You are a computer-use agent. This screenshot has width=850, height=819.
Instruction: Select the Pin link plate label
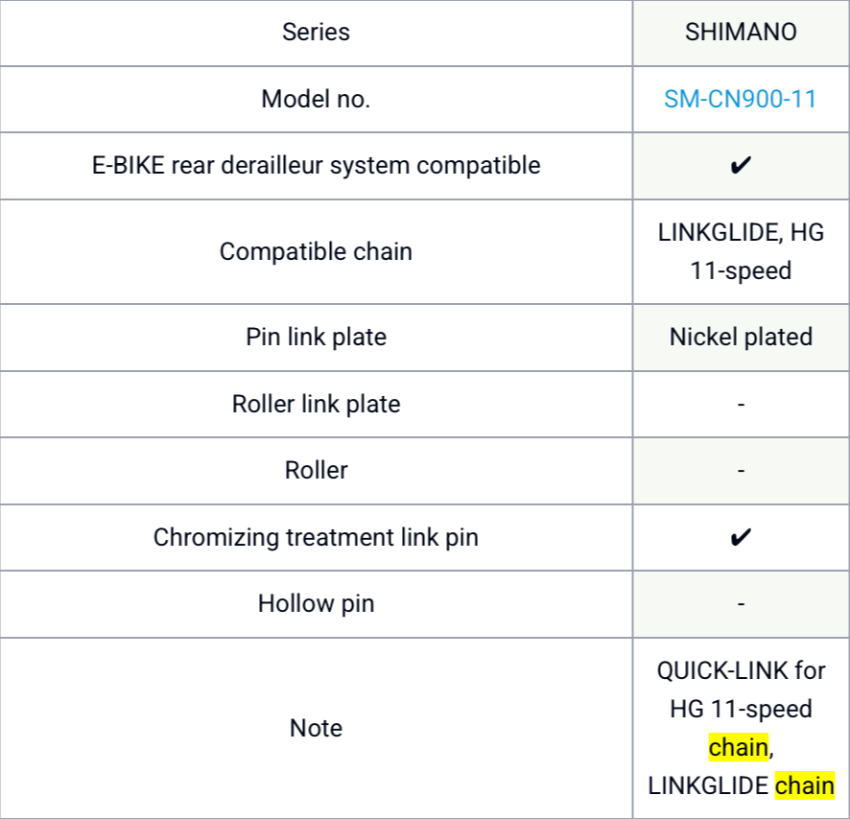316,337
